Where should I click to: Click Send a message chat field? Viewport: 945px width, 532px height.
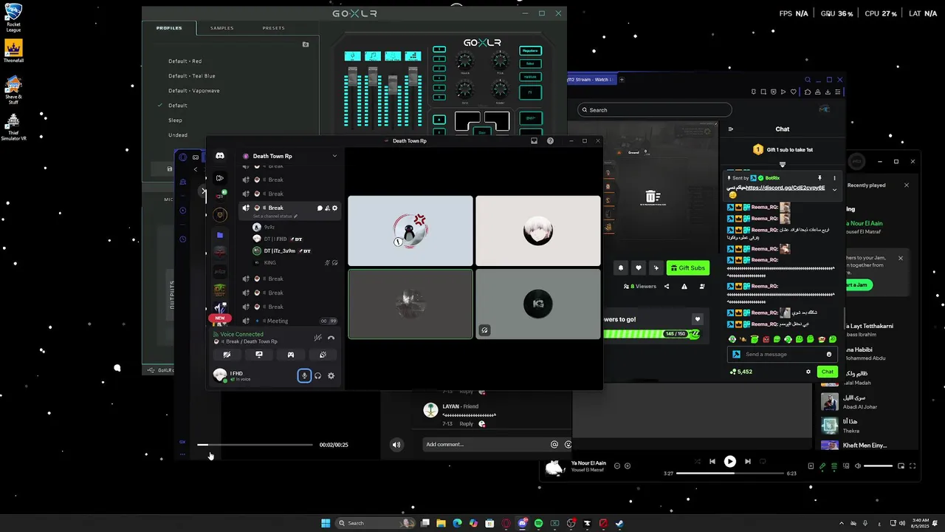click(781, 354)
